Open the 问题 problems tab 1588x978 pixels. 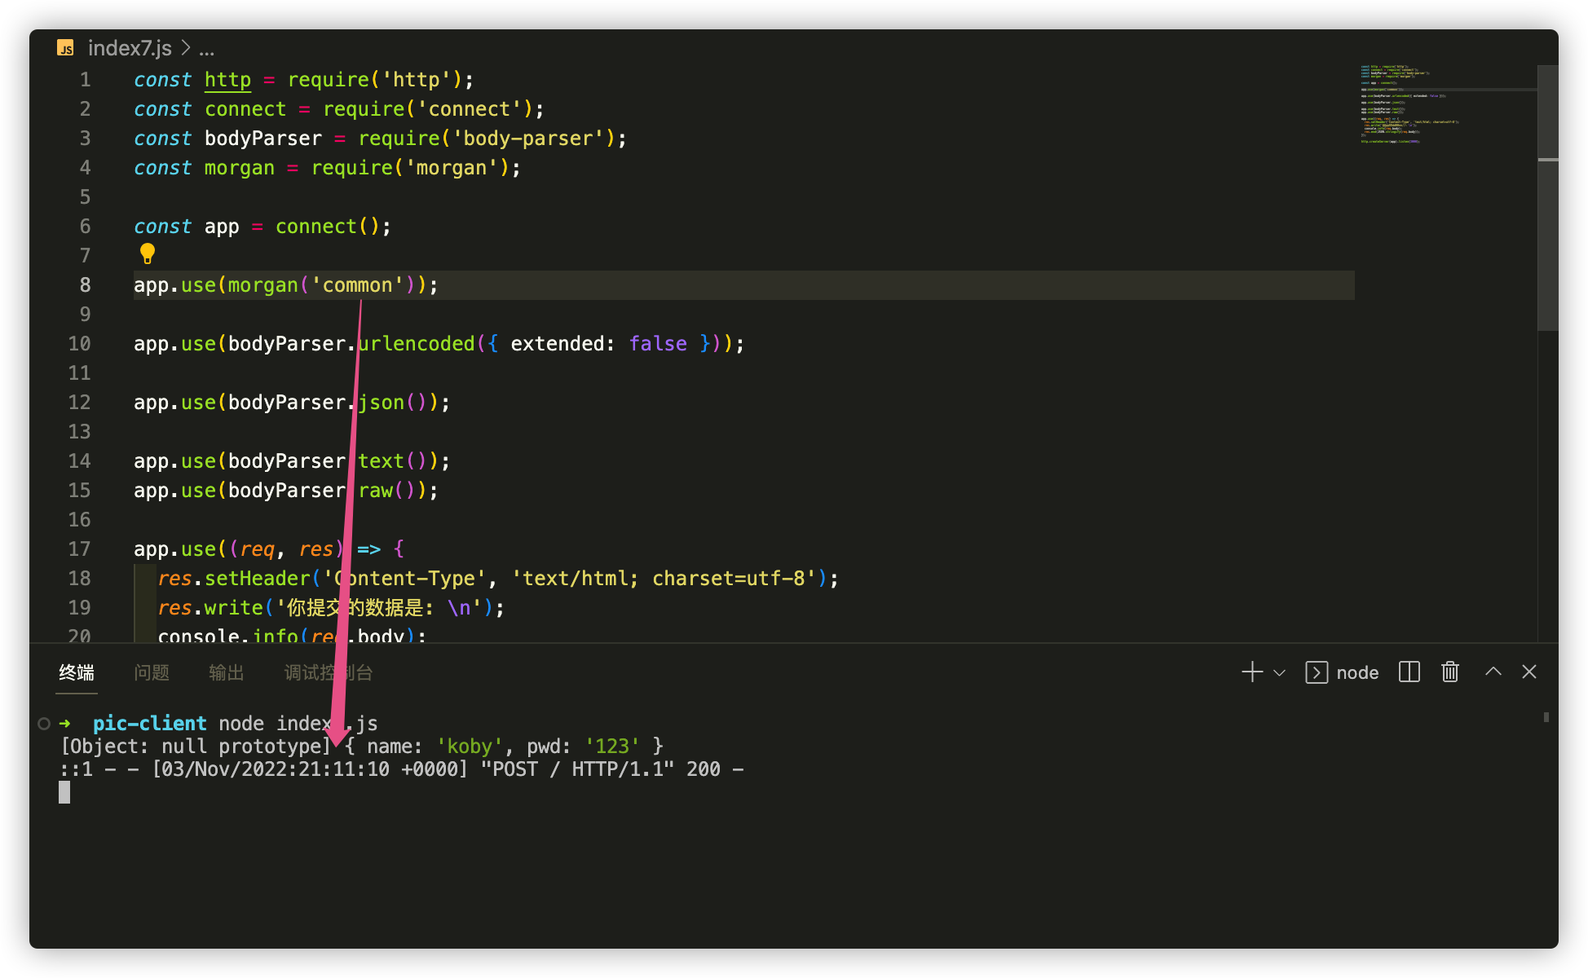click(x=152, y=672)
